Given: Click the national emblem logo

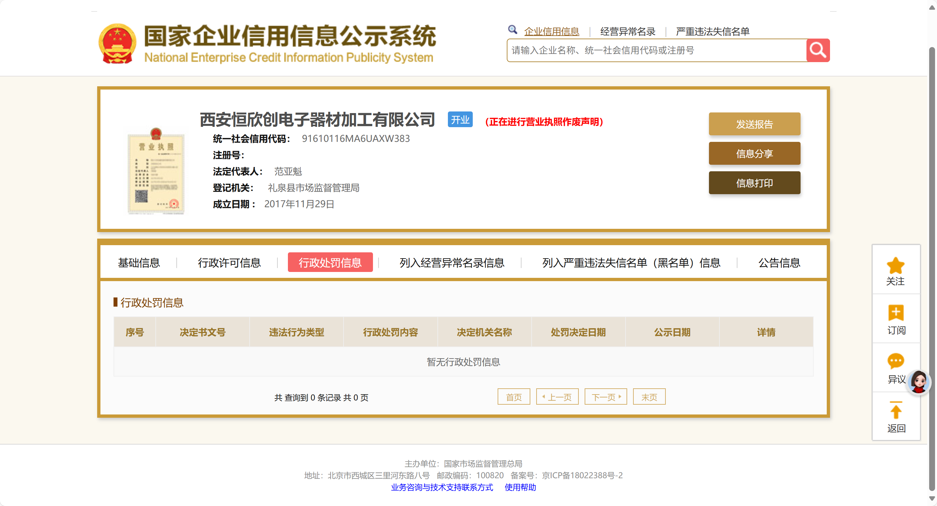Looking at the screenshot, I should click(117, 43).
